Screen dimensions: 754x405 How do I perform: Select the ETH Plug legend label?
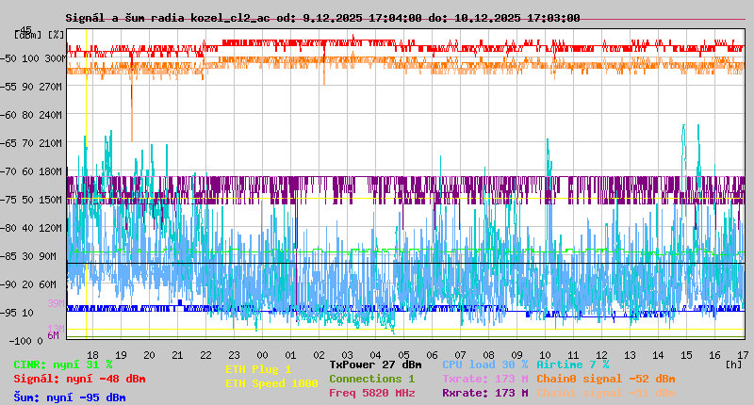tap(258, 369)
